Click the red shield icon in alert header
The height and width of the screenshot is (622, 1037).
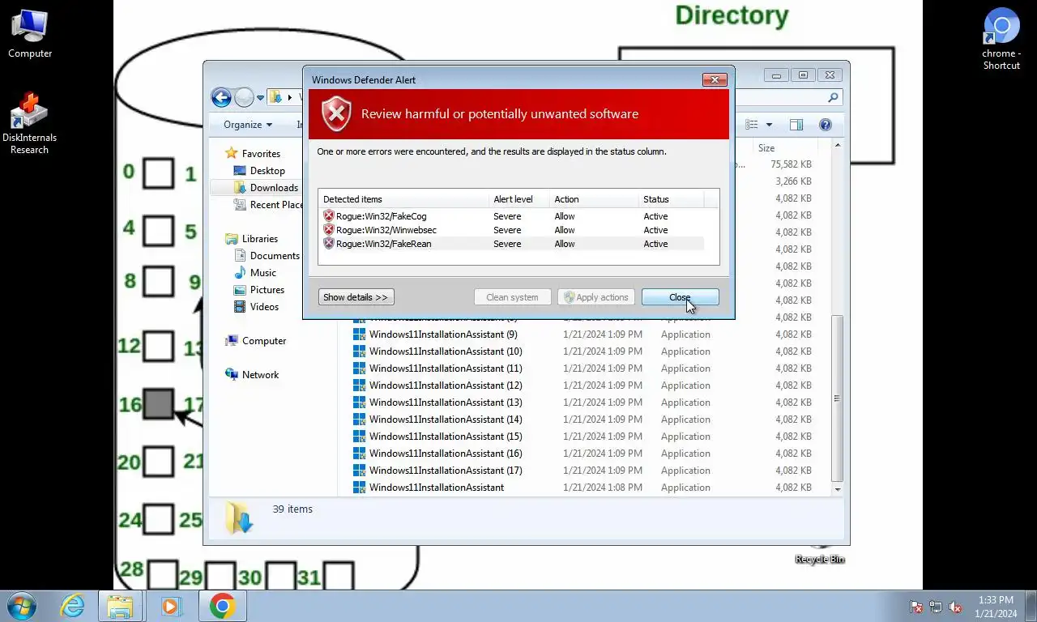(x=336, y=113)
